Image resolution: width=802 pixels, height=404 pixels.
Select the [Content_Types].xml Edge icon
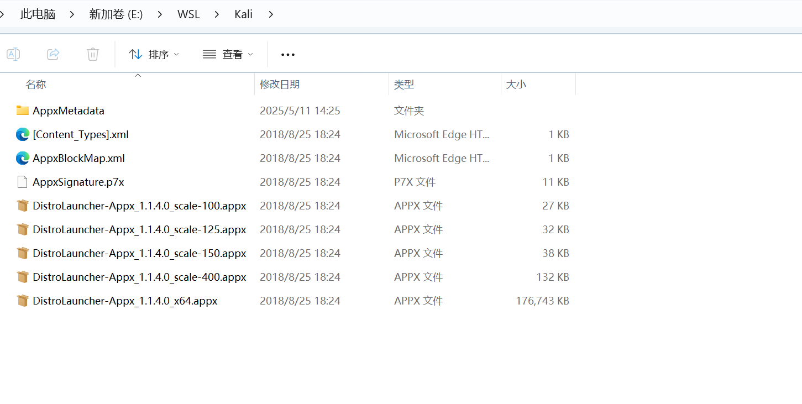click(23, 134)
